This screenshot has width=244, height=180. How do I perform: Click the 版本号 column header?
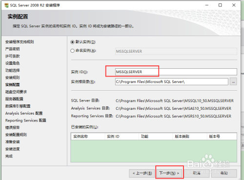(x=222, y=137)
